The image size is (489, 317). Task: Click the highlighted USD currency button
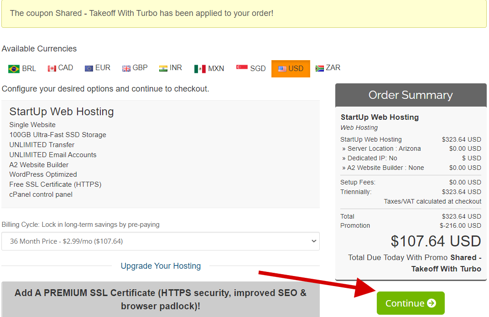tap(291, 68)
